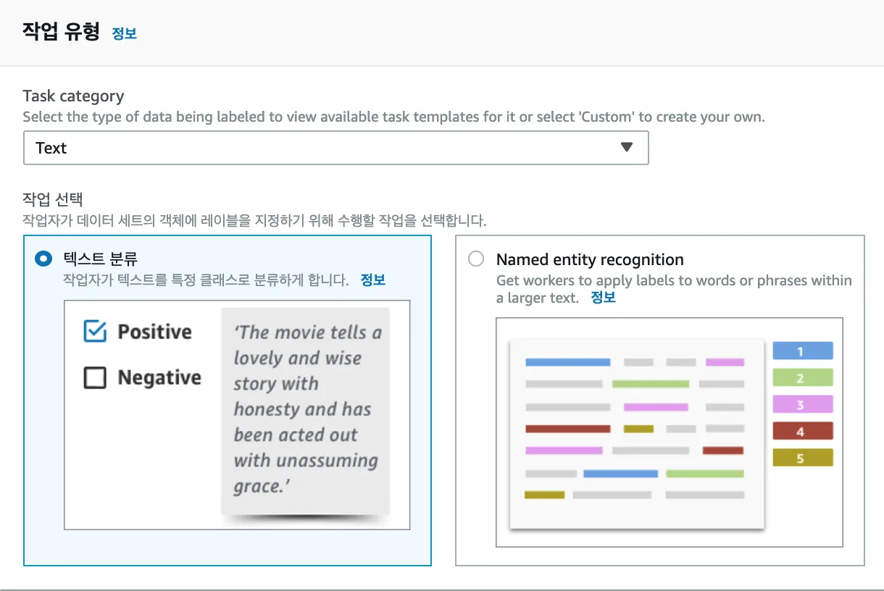Click the checked Positive checkbox icon

pyautogui.click(x=95, y=332)
